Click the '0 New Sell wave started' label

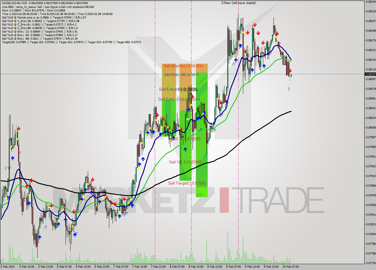(x=238, y=3)
